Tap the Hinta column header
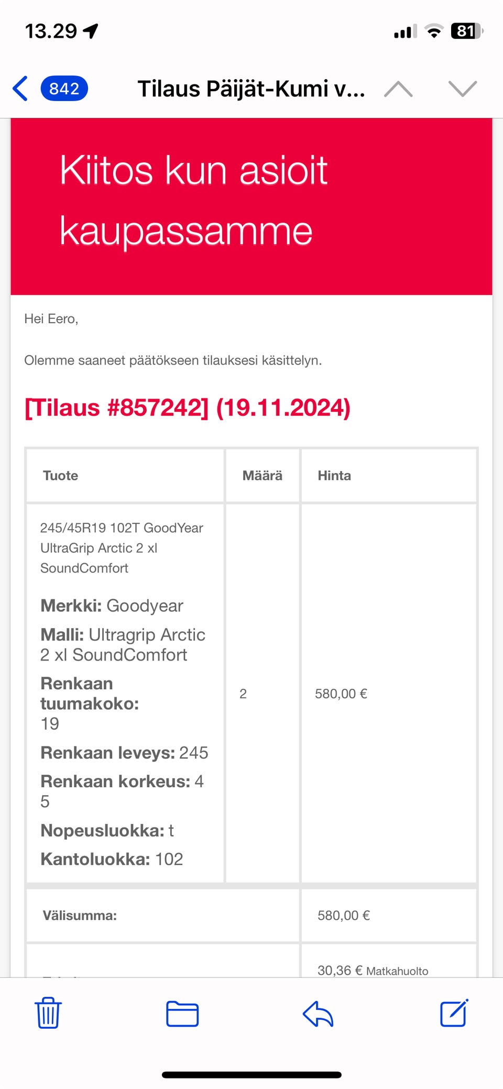The height and width of the screenshot is (1089, 503). 334,476
